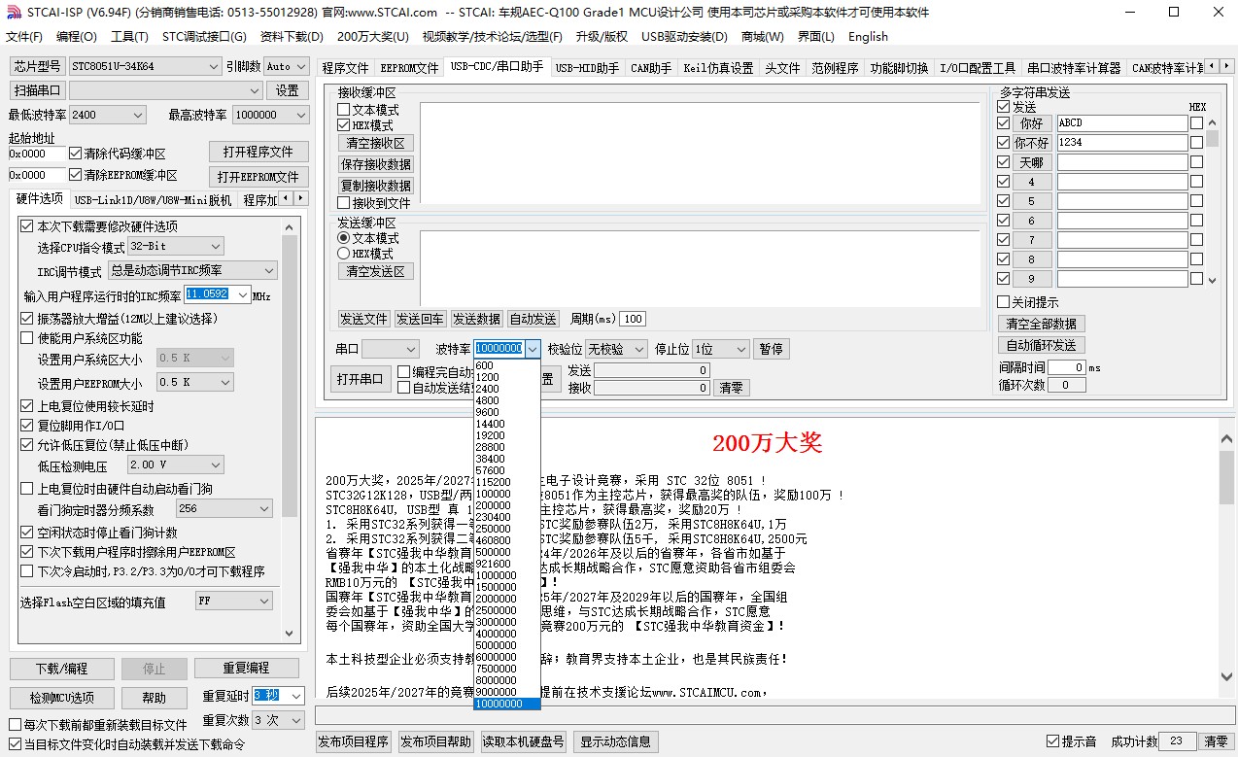Check 上电复位时由硬件自动启动看门狗
The width and height of the screenshot is (1238, 757).
point(27,489)
